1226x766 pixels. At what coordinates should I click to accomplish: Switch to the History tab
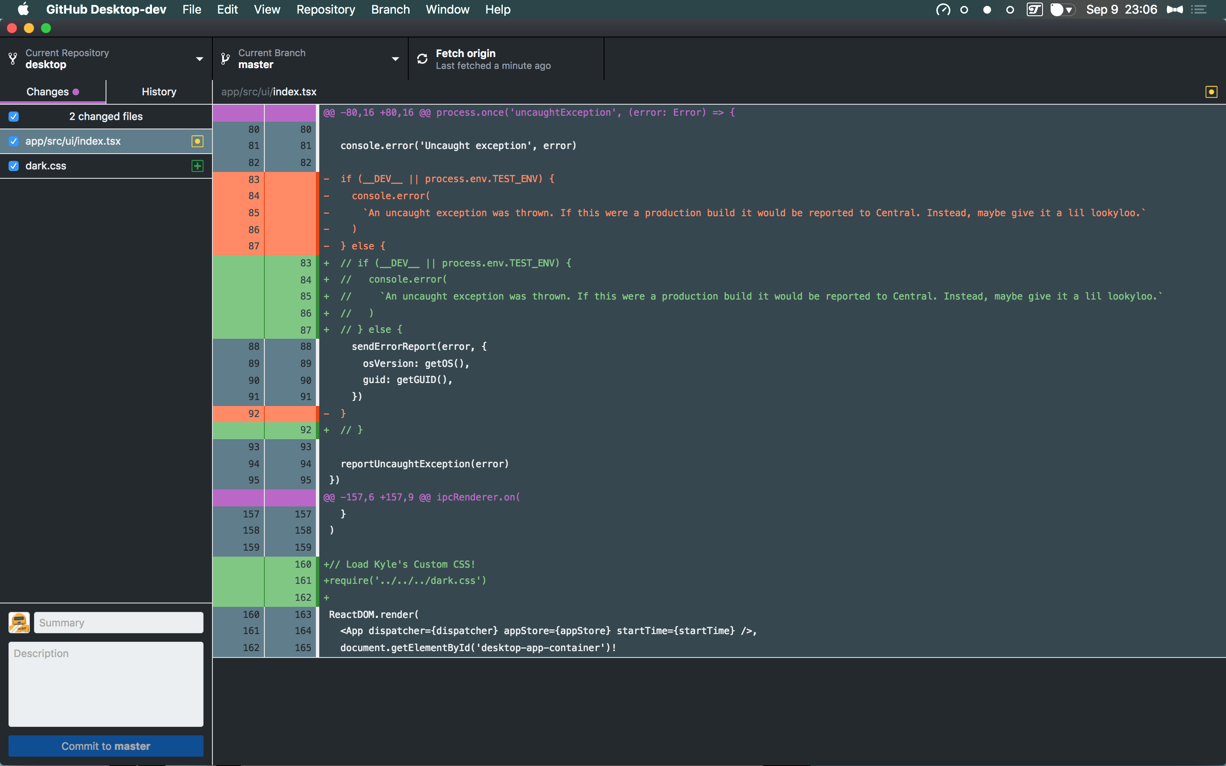158,91
